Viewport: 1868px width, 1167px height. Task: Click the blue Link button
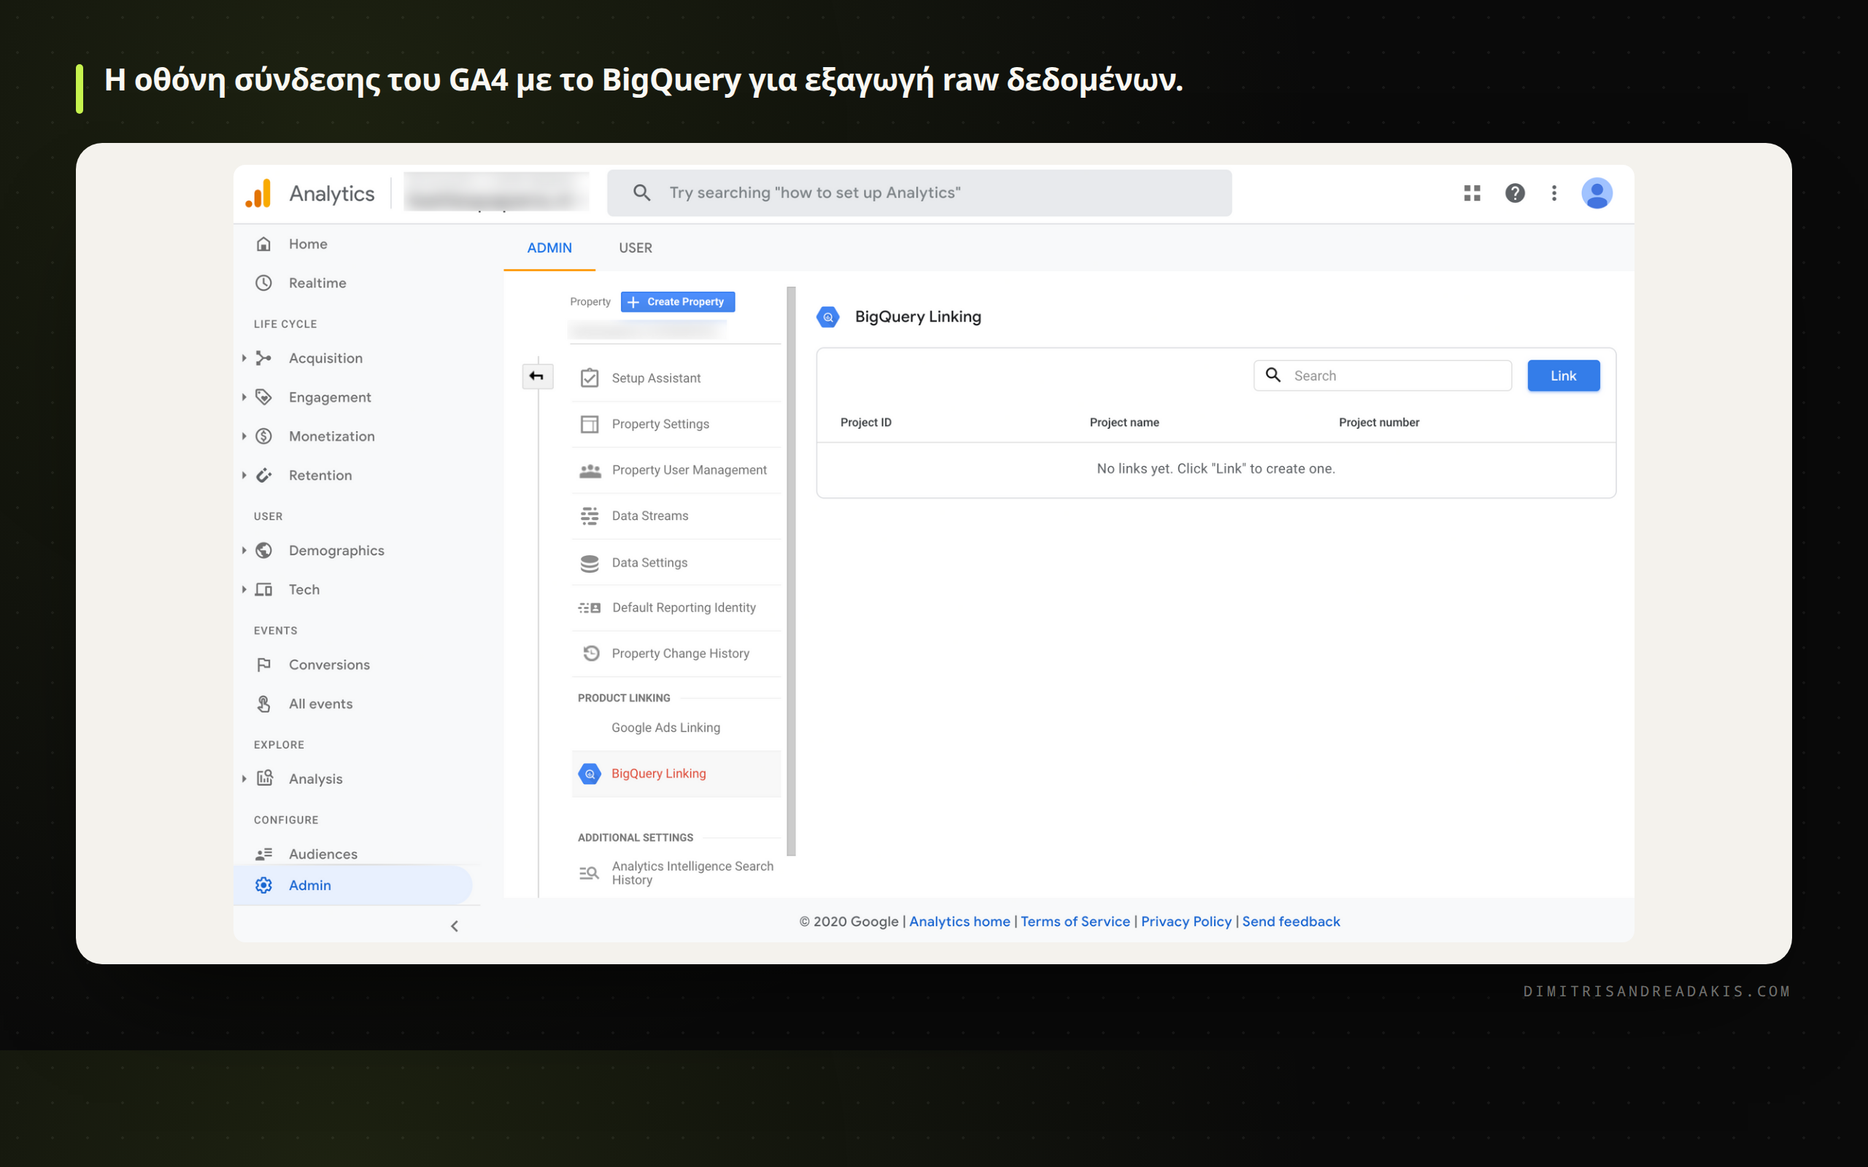[1563, 376]
